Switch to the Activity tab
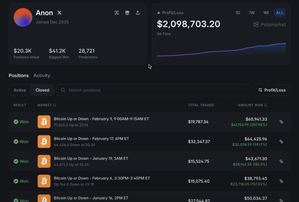 tap(42, 75)
